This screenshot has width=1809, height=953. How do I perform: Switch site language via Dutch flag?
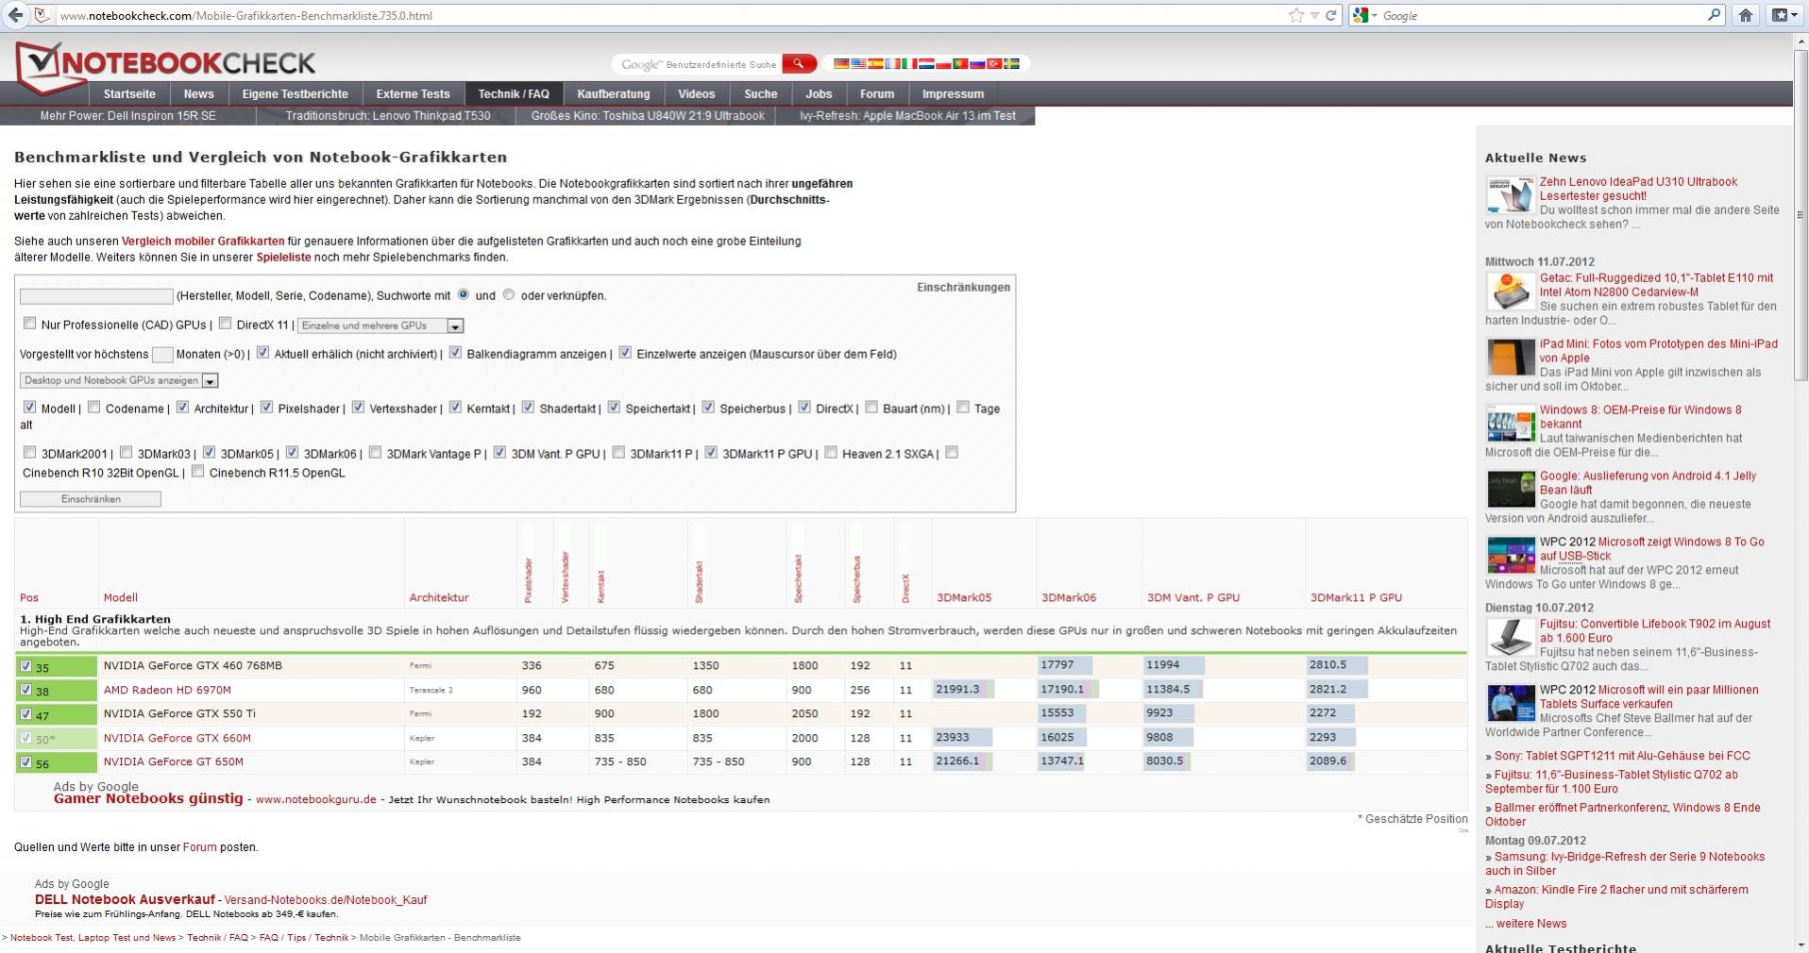coord(926,63)
